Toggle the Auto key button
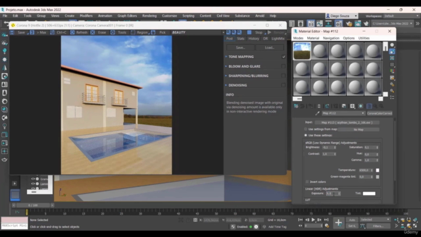 (352, 220)
